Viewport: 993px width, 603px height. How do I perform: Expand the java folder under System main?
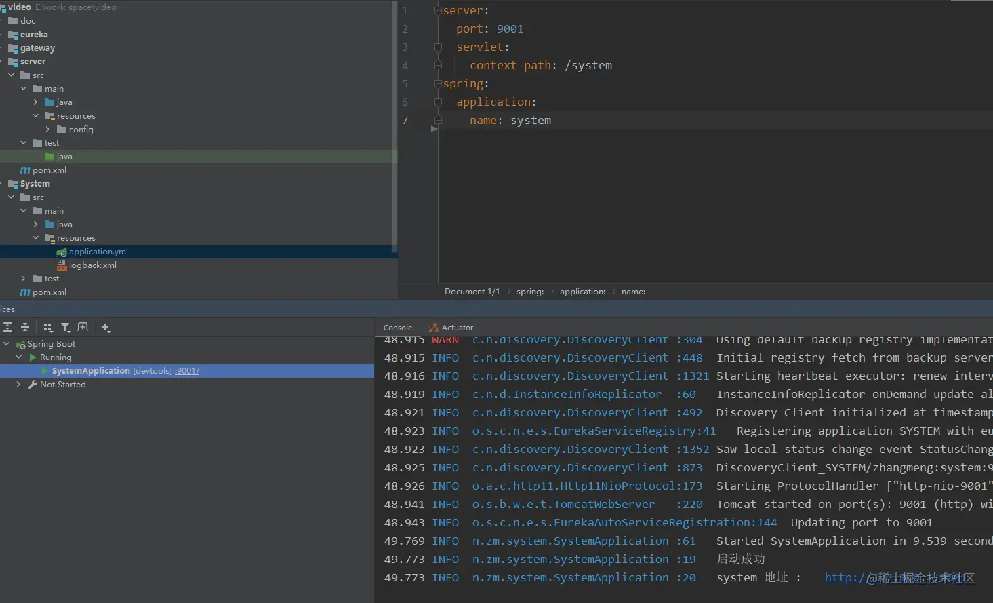coord(36,225)
